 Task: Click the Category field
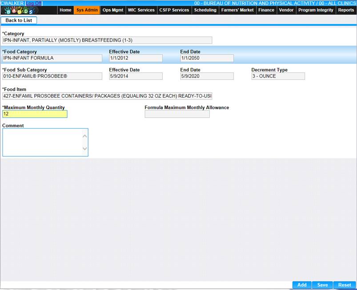[107, 40]
